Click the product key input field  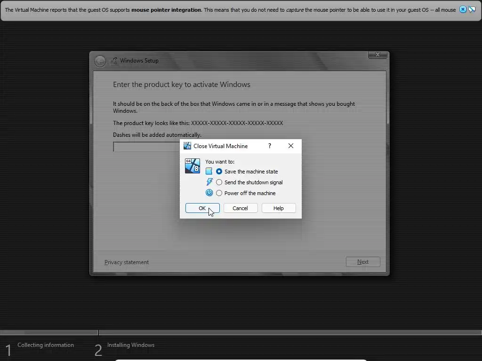[147, 147]
